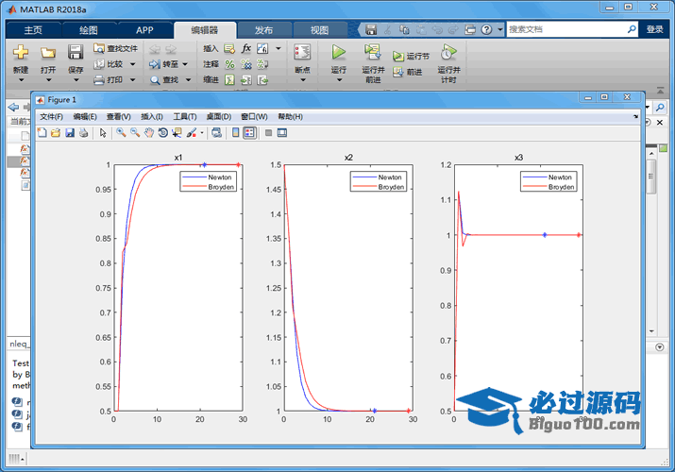
Task: Click the Link Plot icon
Action: point(216,132)
